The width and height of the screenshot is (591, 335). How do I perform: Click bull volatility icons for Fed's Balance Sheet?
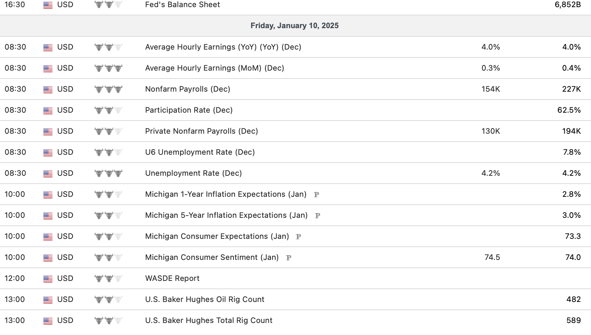pyautogui.click(x=108, y=5)
